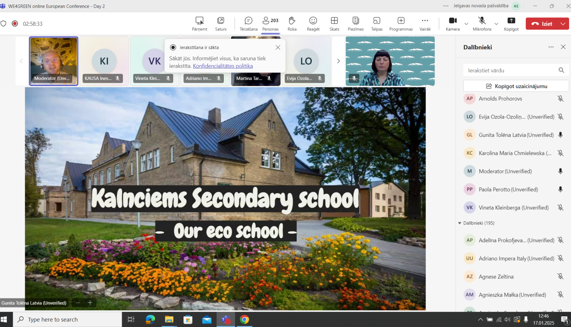The image size is (571, 327).
Task: Toggle microphone for Moderator participant in list
Action: pos(560,171)
